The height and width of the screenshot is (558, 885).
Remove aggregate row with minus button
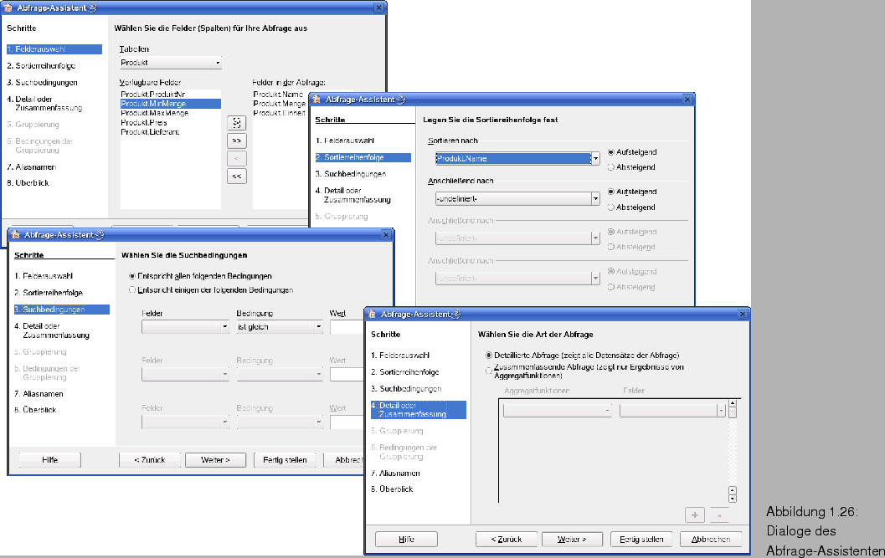point(718,514)
